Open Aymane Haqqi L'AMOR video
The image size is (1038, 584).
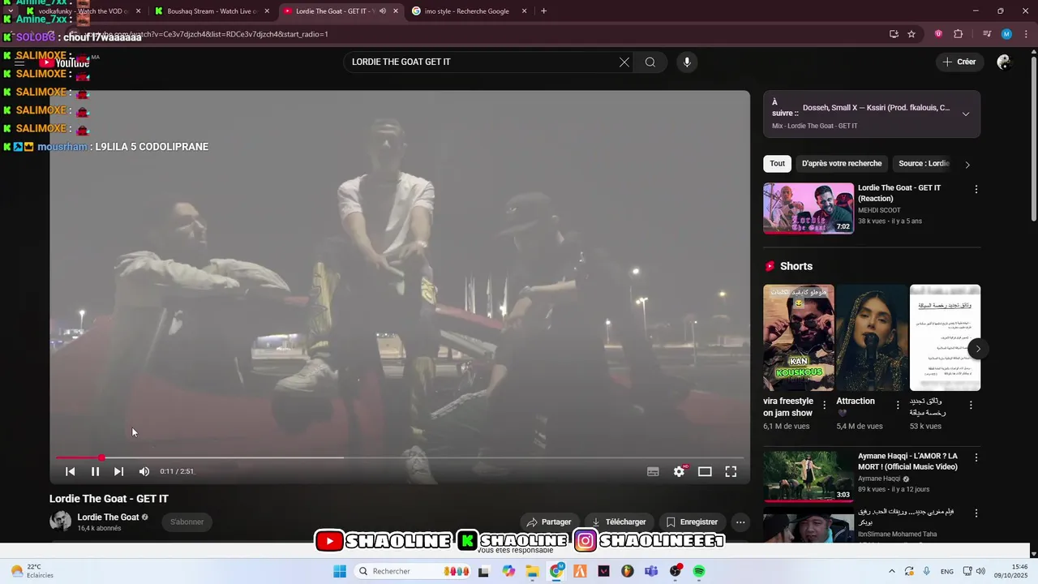click(x=809, y=476)
